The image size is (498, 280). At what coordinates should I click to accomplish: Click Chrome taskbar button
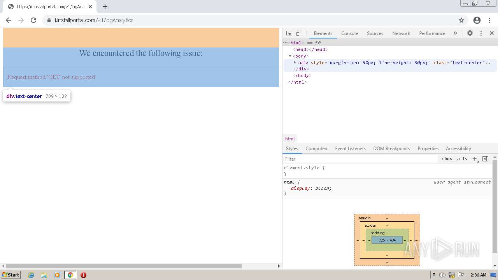point(70,275)
